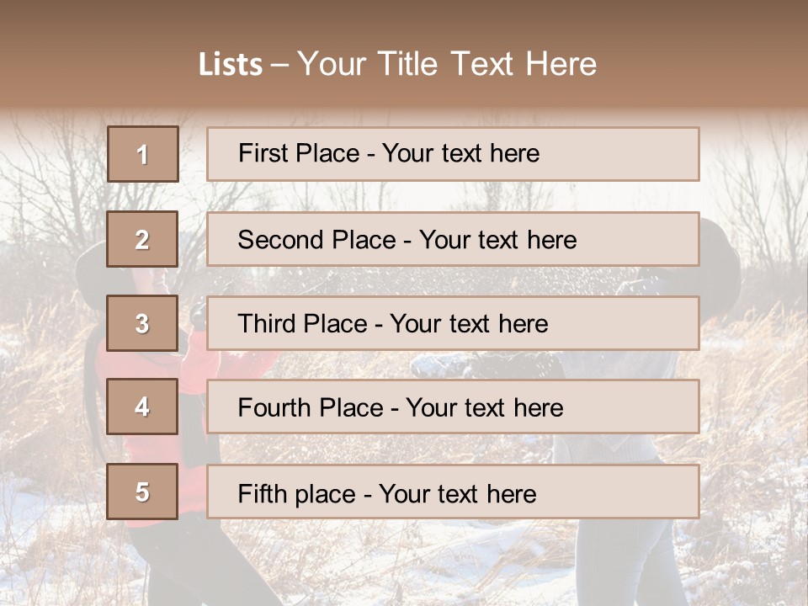Click the number 3 square

143,323
